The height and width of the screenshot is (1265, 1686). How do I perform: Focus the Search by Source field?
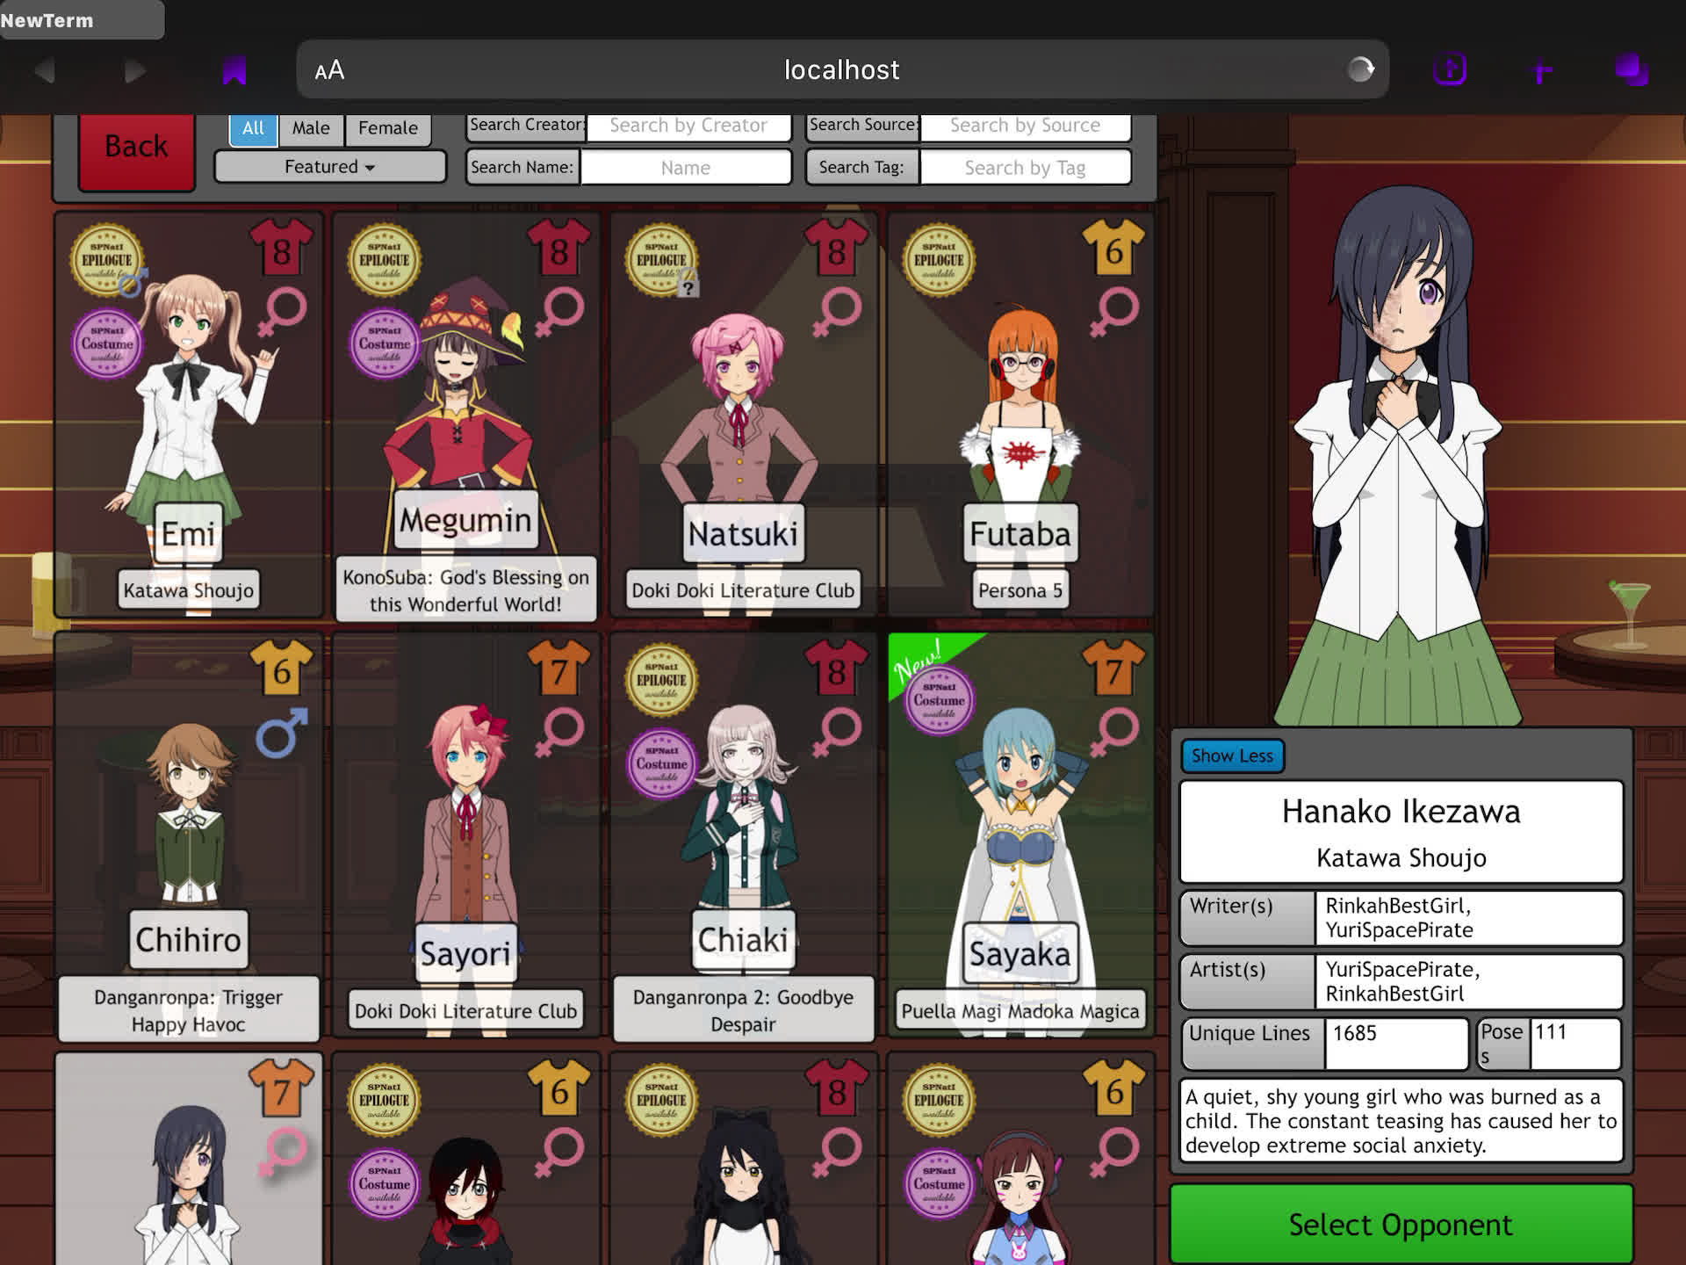pyautogui.click(x=1025, y=126)
